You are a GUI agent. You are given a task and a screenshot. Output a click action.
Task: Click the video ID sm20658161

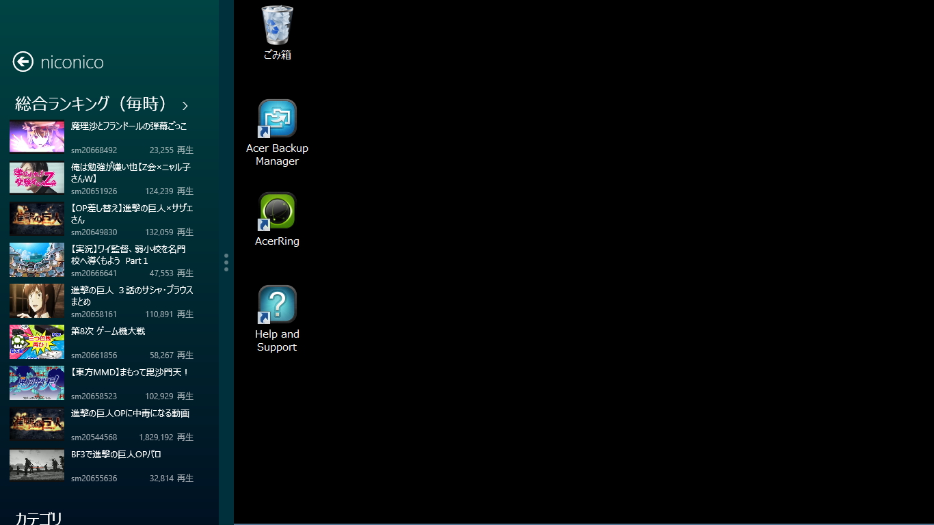(x=94, y=314)
